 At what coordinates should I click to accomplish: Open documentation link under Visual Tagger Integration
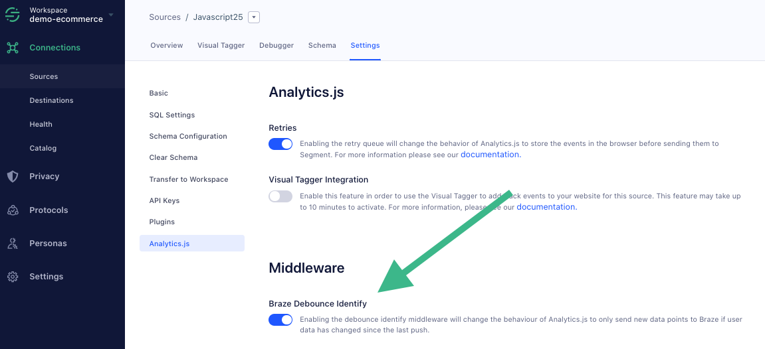546,207
